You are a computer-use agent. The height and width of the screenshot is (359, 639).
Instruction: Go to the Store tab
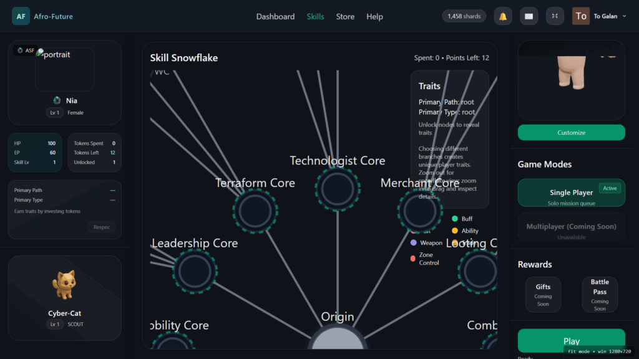click(345, 17)
